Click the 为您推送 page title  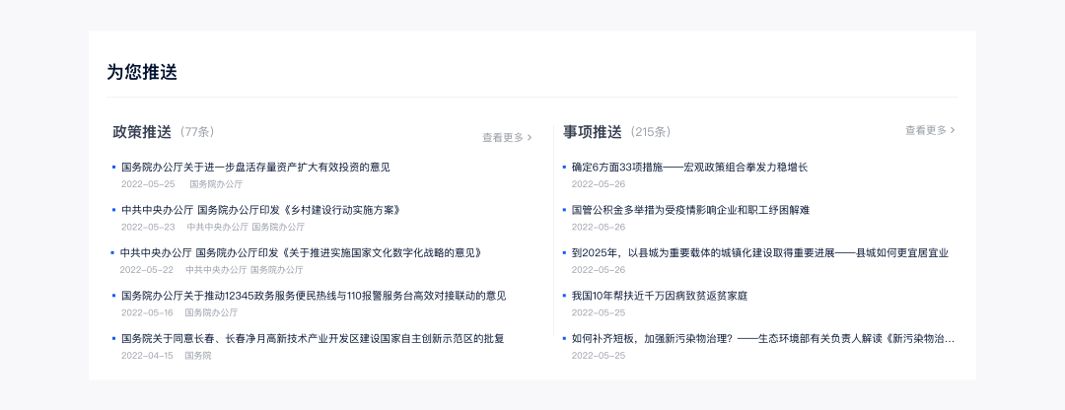click(x=142, y=72)
